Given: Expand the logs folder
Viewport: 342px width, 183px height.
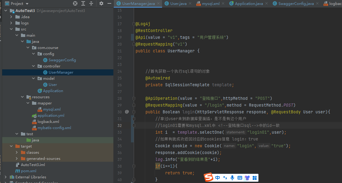Looking at the screenshot, I should coord(11,23).
